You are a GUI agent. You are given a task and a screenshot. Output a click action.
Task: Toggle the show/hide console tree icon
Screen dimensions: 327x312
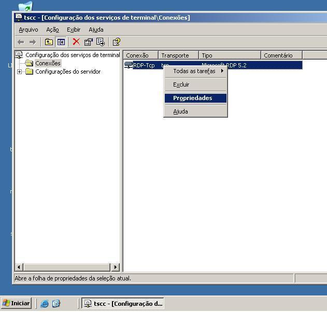click(61, 42)
